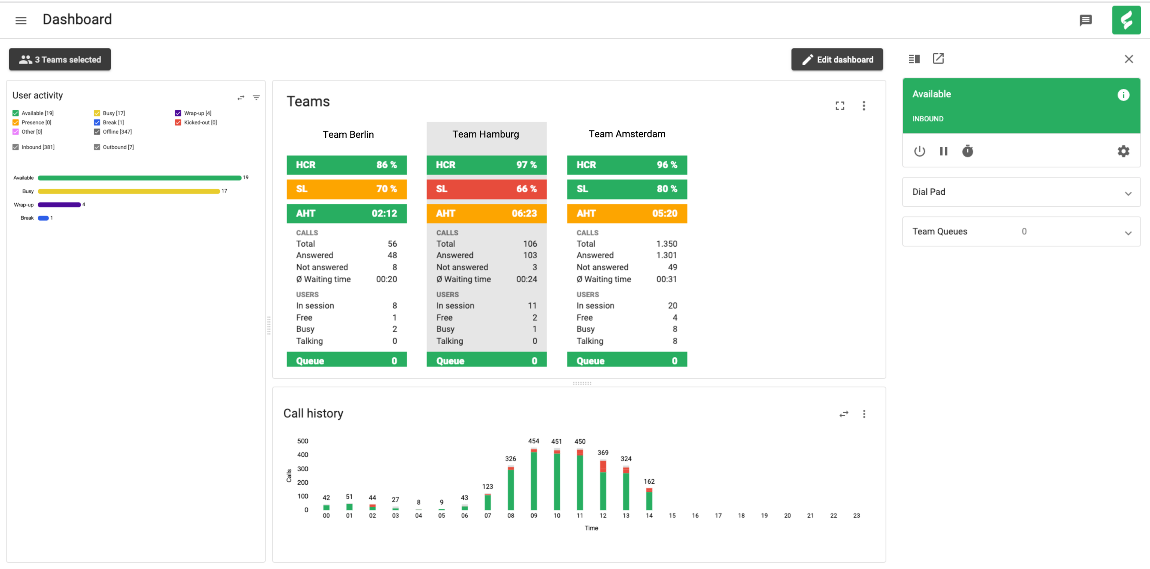Viewport: 1150px width, 569px height.
Task: Swap User activity chart view
Action: click(241, 97)
